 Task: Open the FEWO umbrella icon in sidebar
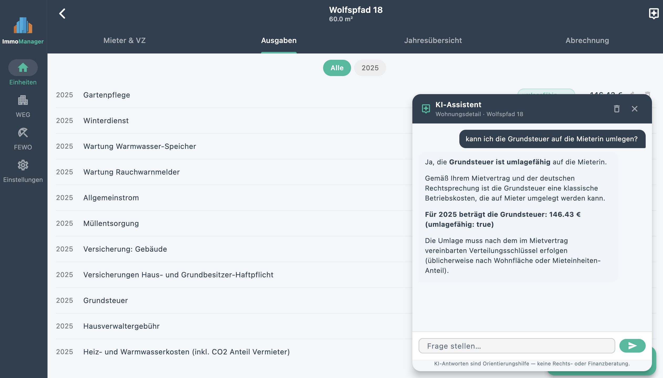(23, 133)
